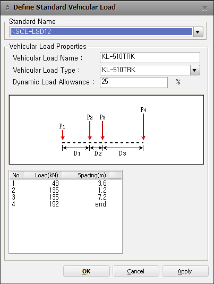Select the 1.2 spacing value
Image resolution: width=214 pixels, height=284 pixels.
(x=102, y=190)
